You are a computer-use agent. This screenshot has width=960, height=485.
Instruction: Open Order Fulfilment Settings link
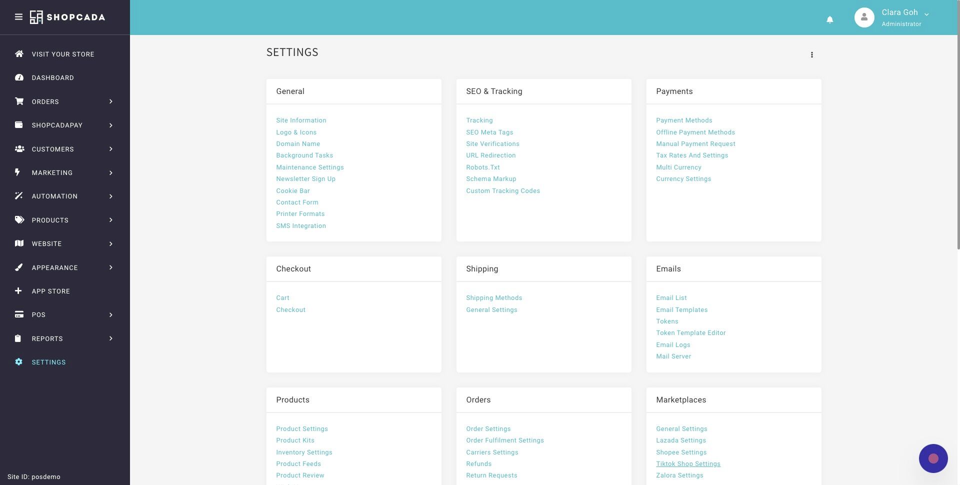coord(505,440)
